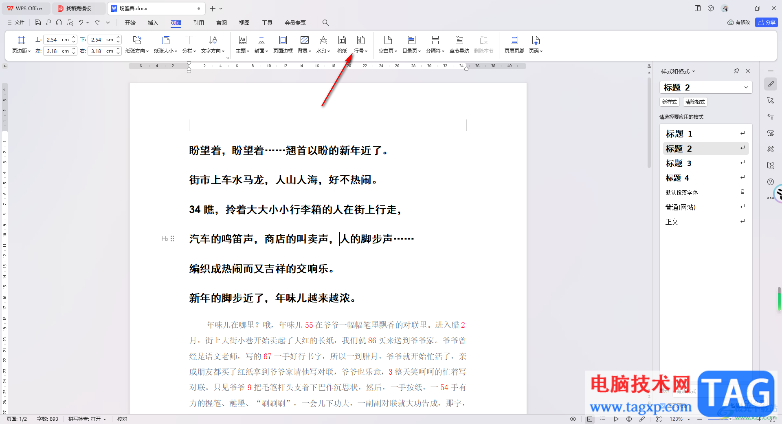Expand the quick access toolbar customize chevron
Screen dimensions: 782x424
(x=108, y=22)
